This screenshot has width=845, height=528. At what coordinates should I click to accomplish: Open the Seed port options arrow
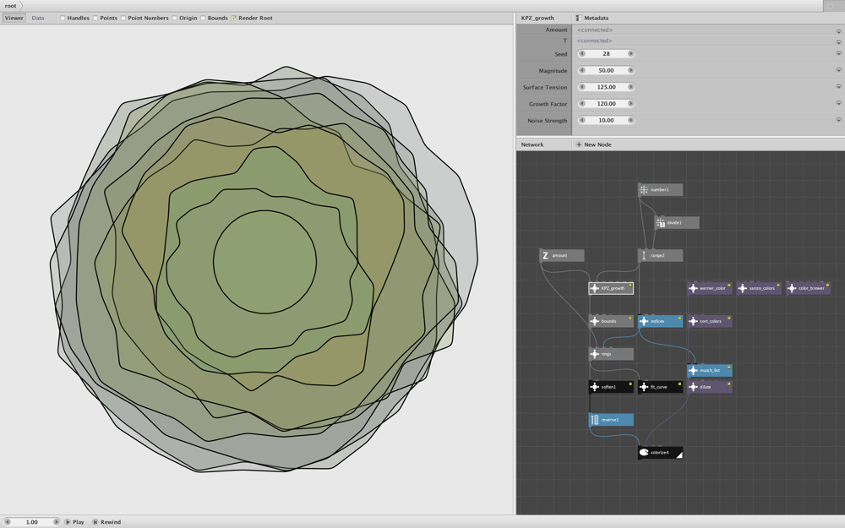[x=838, y=53]
